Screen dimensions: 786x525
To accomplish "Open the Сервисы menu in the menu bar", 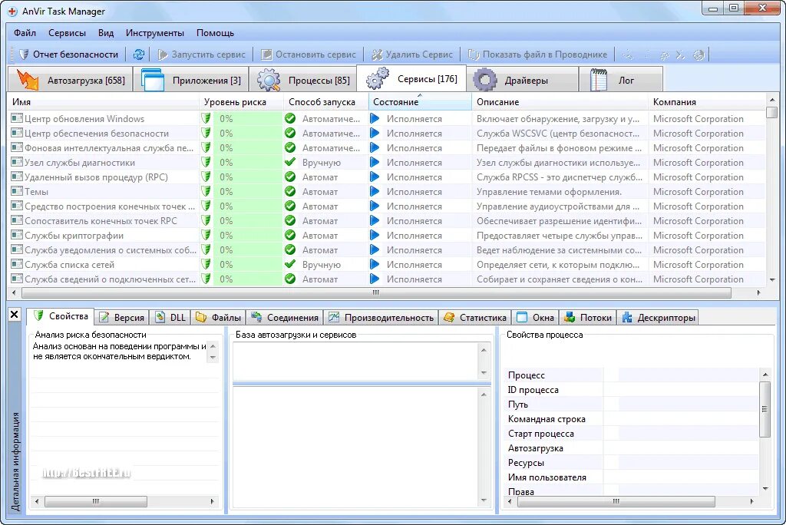I will coord(67,32).
